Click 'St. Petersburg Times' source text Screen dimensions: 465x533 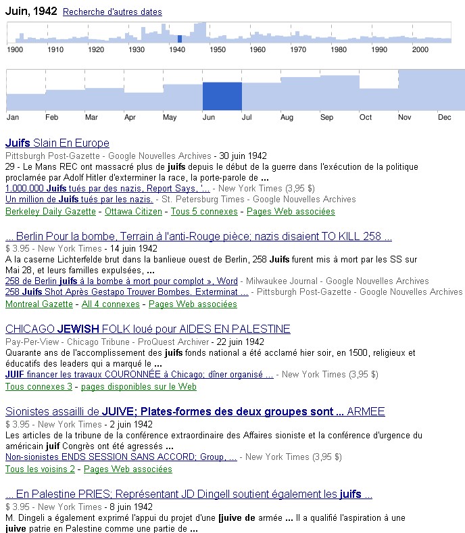click(203, 199)
